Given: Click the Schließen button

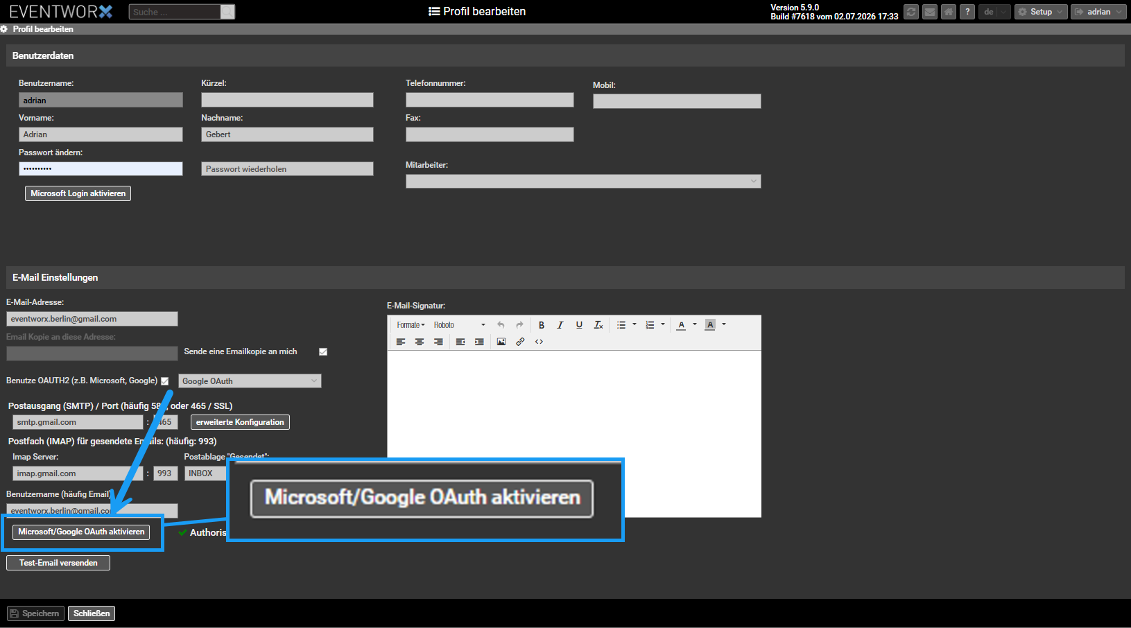Looking at the screenshot, I should [x=92, y=613].
